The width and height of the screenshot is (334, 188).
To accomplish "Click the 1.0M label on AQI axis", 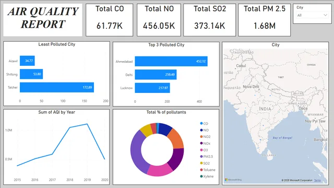I will (8, 130).
